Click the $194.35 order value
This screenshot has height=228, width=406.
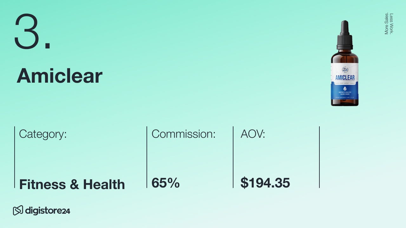coord(265,183)
